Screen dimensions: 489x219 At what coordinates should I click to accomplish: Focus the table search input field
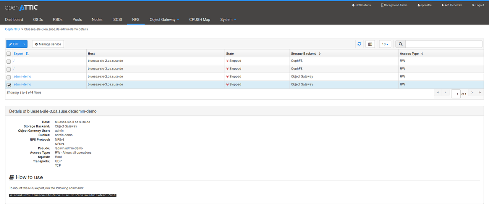444,44
